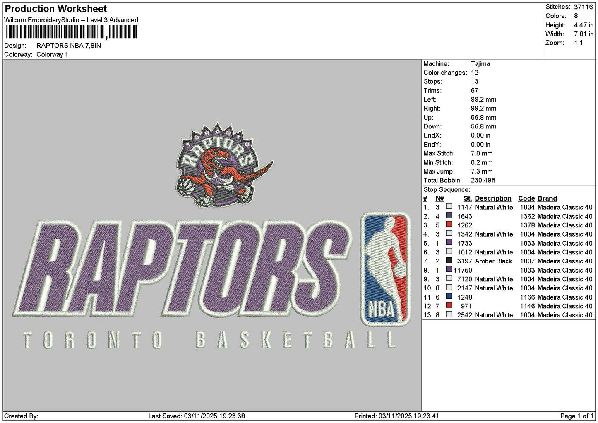Click the 'Created By:' footer label
This screenshot has width=598, height=423.
point(21,416)
